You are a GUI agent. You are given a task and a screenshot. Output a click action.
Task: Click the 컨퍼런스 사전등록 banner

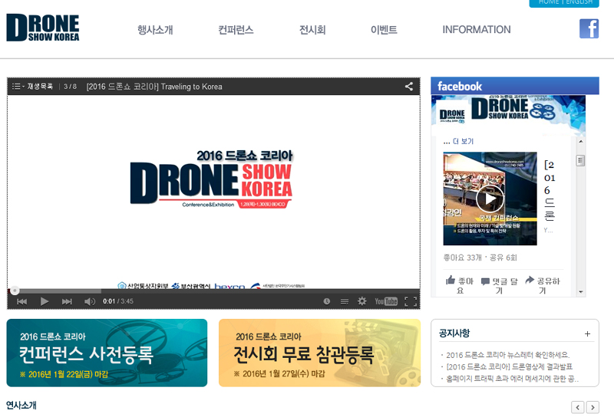(x=107, y=353)
